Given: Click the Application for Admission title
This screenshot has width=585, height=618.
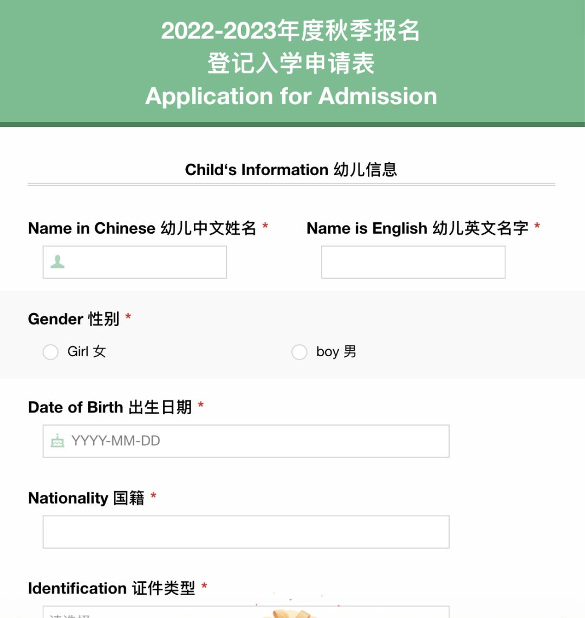Looking at the screenshot, I should pos(291,96).
